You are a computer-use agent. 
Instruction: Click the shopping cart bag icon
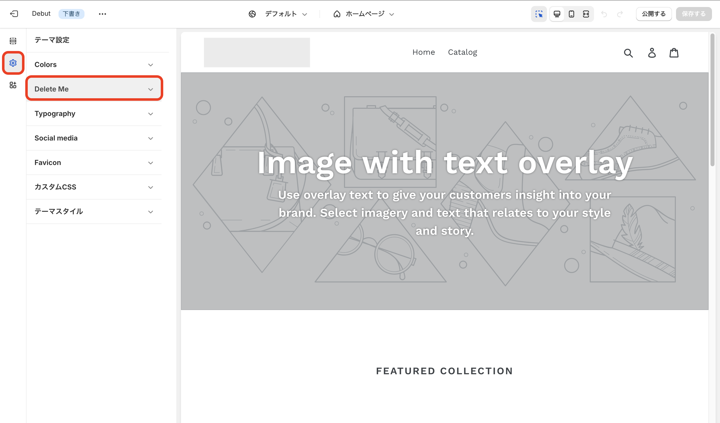tap(674, 53)
